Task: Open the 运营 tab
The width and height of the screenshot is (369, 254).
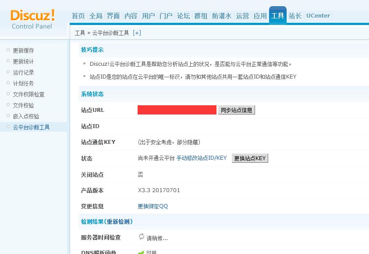Action: tap(242, 16)
